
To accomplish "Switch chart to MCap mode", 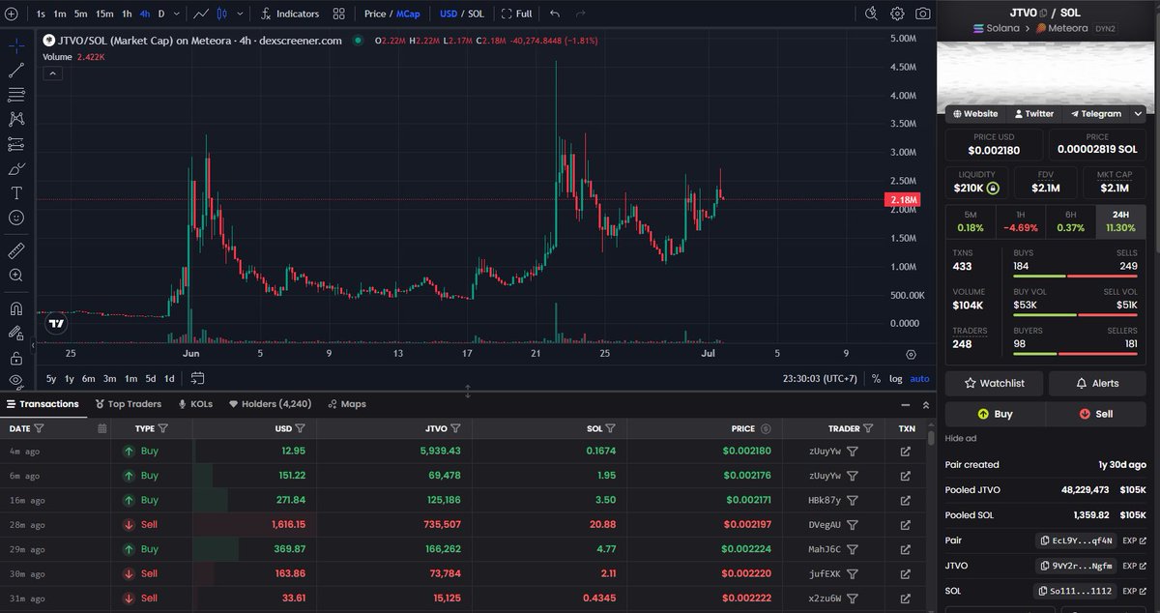I will coord(407,14).
